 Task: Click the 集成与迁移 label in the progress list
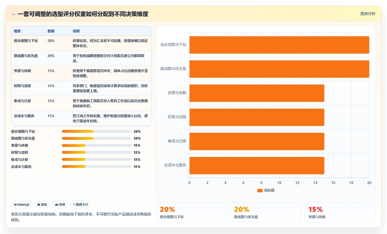coord(20,160)
